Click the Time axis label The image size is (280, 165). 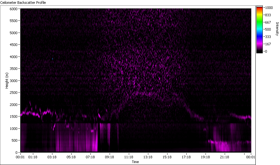click(135, 162)
